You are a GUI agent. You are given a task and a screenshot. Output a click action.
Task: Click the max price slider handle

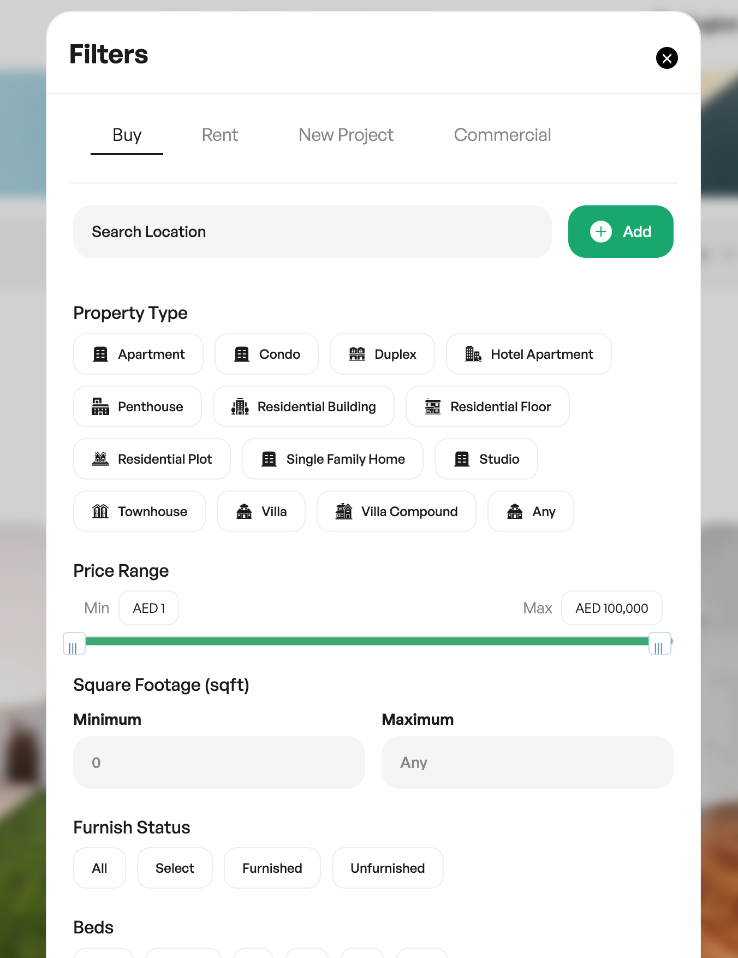pyautogui.click(x=659, y=644)
